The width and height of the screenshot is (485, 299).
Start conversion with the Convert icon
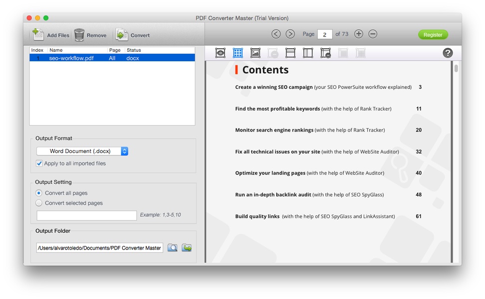coord(122,35)
